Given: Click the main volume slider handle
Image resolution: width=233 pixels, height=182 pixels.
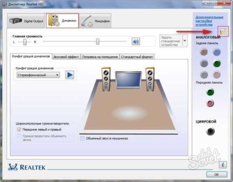Looking at the screenshot, I should [x=97, y=42].
